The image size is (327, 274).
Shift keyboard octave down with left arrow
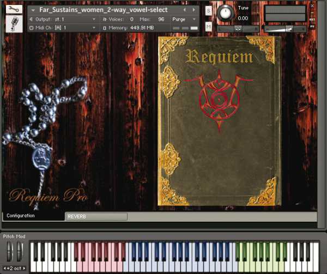(5, 269)
